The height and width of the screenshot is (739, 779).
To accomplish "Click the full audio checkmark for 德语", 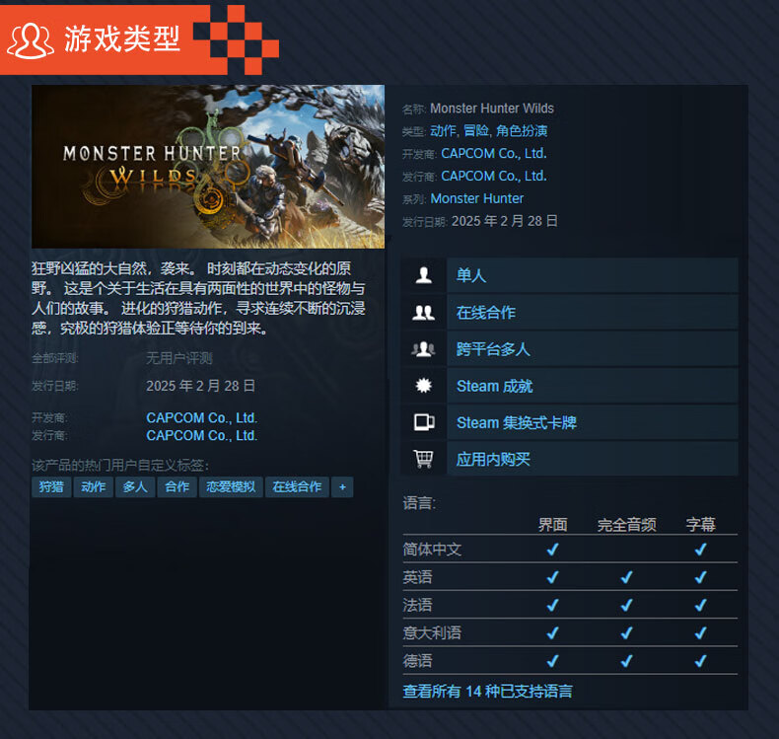I will (626, 660).
